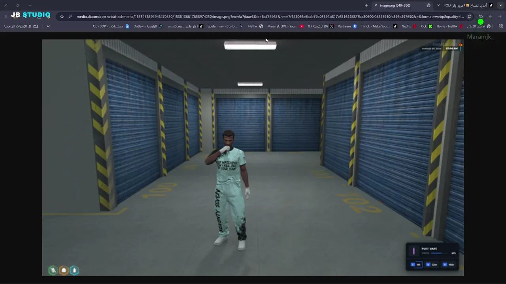This screenshot has width=506, height=284.
Task: Click the crossed-out microphone HUD icon
Action: [53, 270]
